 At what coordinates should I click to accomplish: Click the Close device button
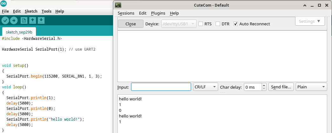tap(130, 24)
